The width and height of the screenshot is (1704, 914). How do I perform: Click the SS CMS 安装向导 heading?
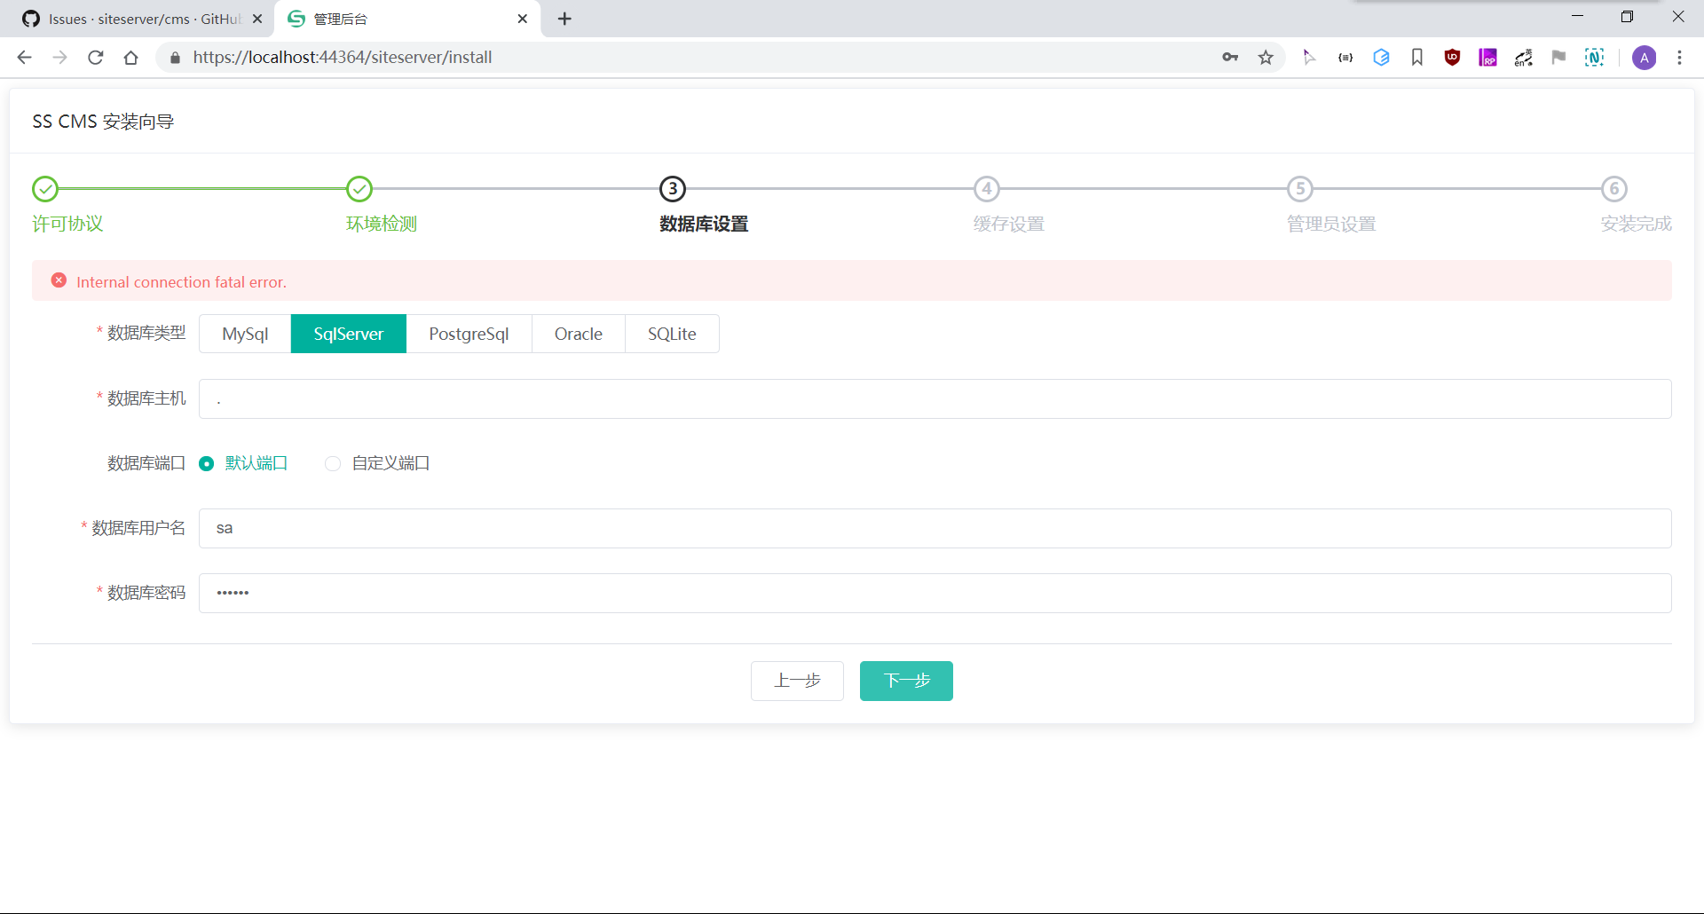coord(103,122)
